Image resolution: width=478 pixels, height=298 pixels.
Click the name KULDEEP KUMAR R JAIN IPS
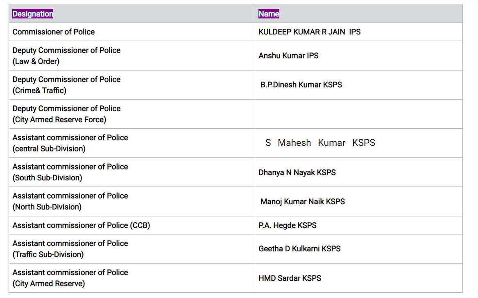click(309, 32)
